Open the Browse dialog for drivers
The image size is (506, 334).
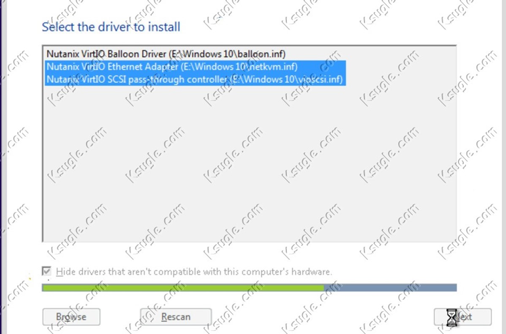click(x=71, y=317)
